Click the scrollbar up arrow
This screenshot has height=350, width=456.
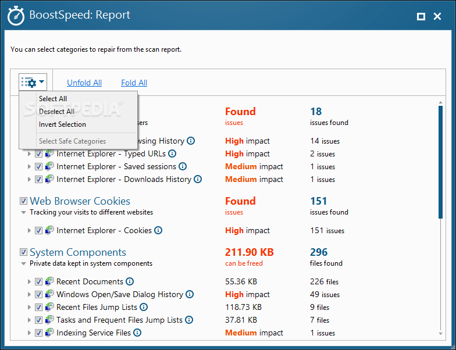[440, 102]
